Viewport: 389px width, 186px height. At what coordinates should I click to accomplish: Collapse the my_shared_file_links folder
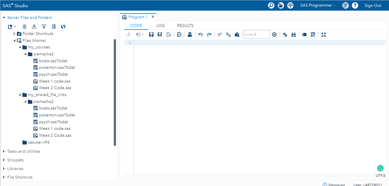pos(20,95)
